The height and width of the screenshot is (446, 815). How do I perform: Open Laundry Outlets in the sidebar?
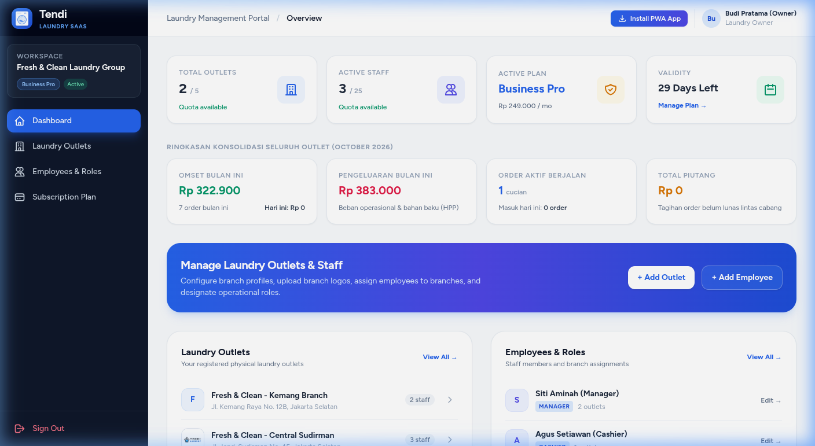pyautogui.click(x=74, y=146)
